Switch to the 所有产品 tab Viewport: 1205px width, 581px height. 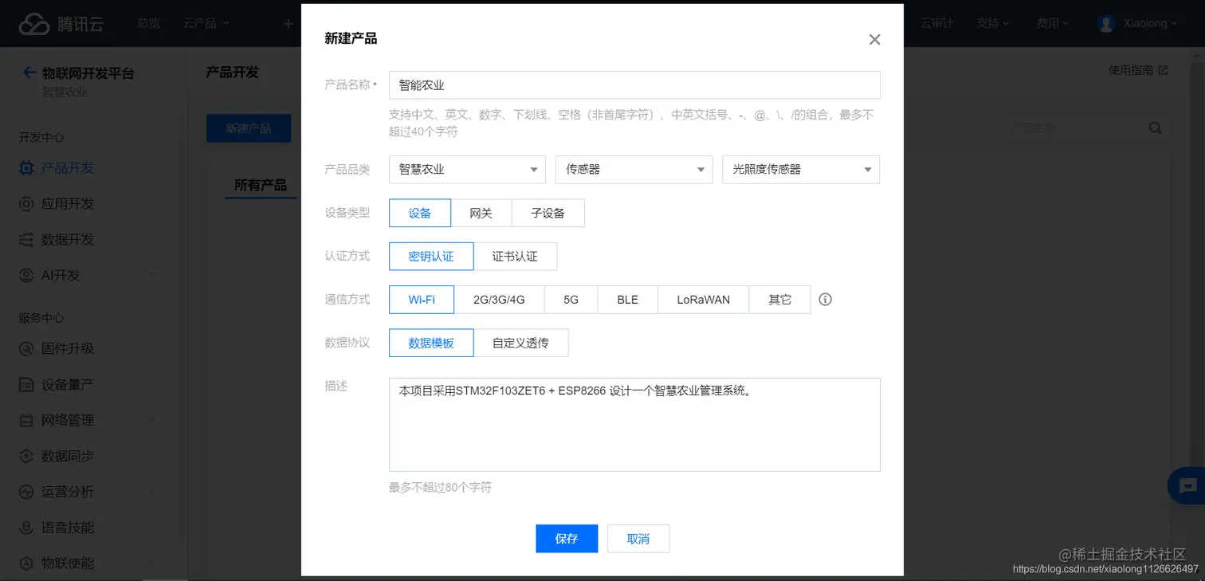261,185
